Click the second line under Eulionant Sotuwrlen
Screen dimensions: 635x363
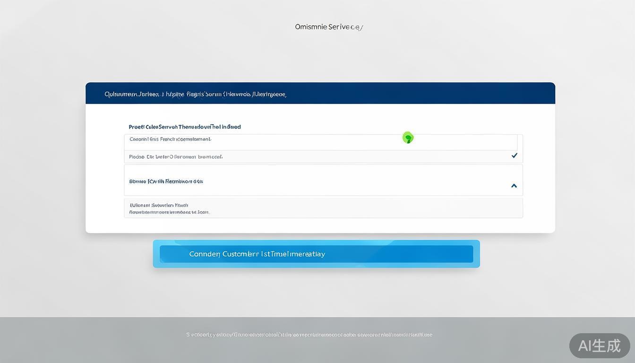coord(169,212)
